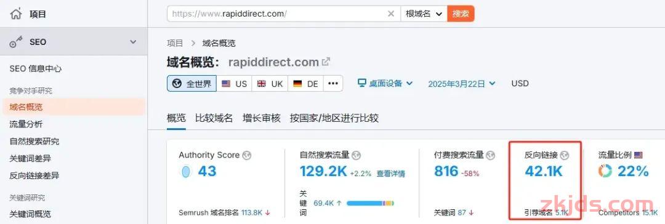Open 自然搜索研究 in sidebar
This screenshot has height=224, width=665.
pos(34,142)
